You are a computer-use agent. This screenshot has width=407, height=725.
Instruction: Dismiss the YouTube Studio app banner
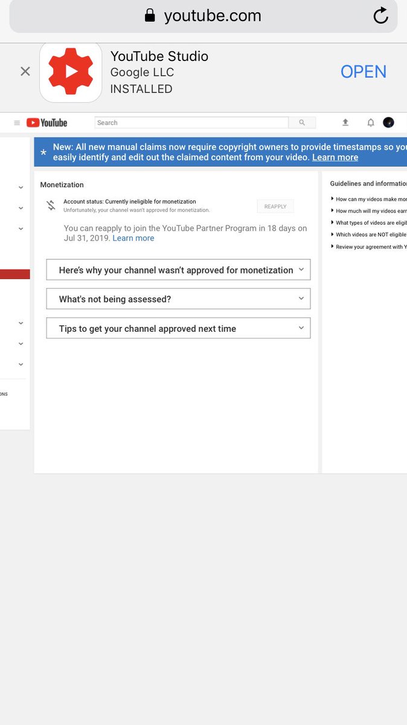[x=25, y=71]
